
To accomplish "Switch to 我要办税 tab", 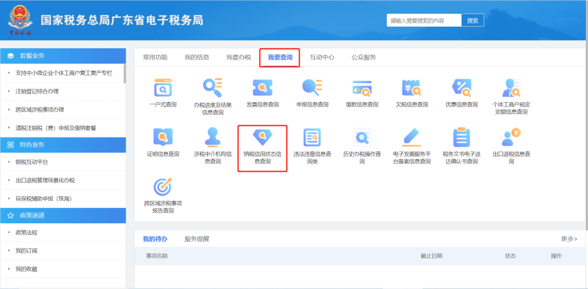I will pos(238,57).
